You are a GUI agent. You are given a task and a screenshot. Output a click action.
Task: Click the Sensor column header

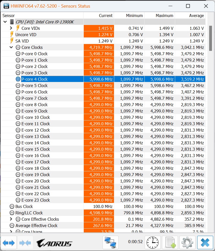coord(42,16)
